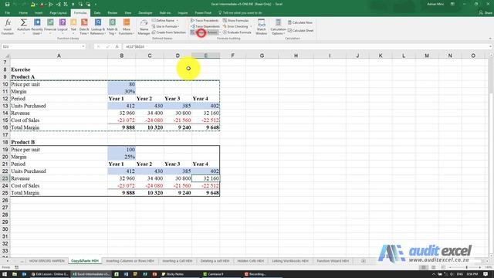Expand the Name Box dropdown arrow
This screenshot has width=494, height=278.
point(83,46)
